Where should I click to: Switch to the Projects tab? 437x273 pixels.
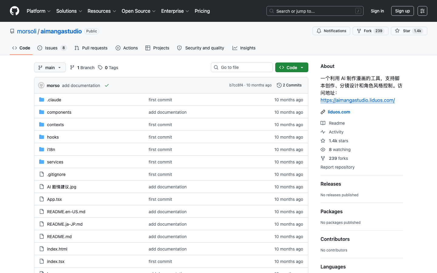point(157,48)
